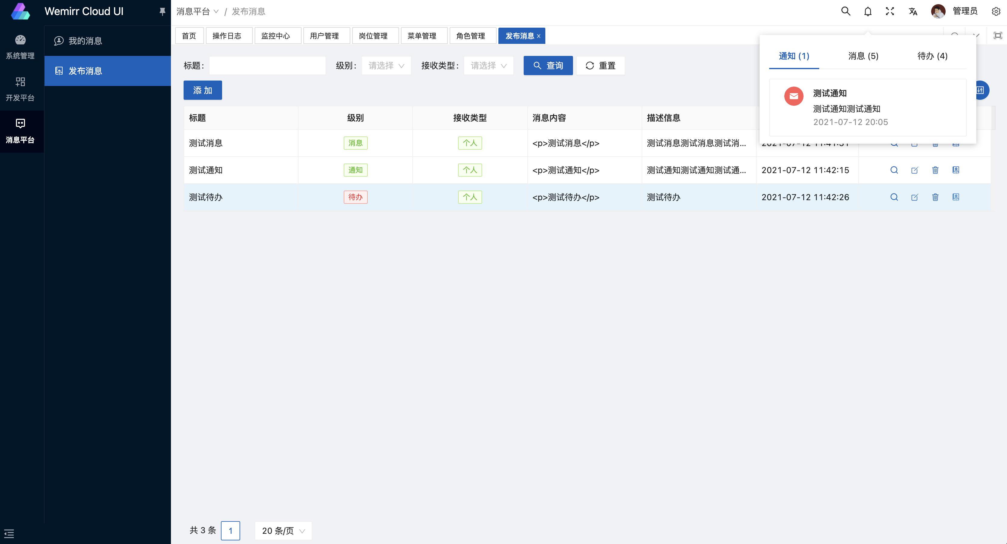
Task: Click delete trash icon for 测试待办 row
Action: [x=935, y=197]
